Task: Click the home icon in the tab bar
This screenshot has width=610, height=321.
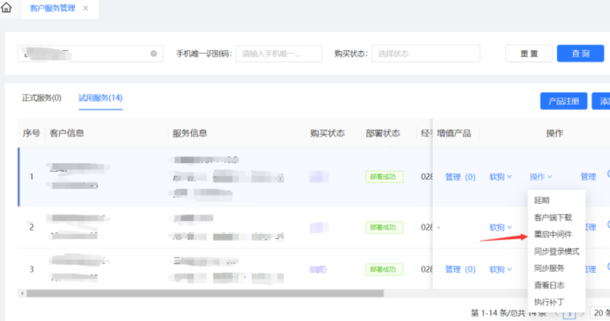Action: pyautogui.click(x=7, y=8)
